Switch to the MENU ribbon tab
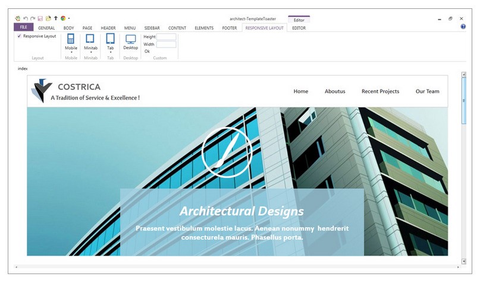 coord(130,28)
